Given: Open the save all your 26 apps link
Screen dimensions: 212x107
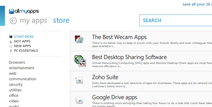Looking at the screenshot, I should (197, 4).
